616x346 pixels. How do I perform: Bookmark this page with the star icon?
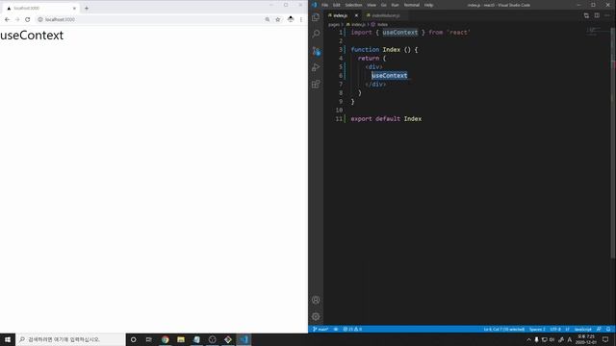tap(278, 19)
